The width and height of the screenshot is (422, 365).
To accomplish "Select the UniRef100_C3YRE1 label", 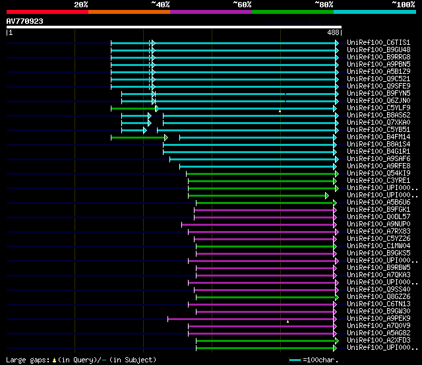I will click(x=378, y=181).
